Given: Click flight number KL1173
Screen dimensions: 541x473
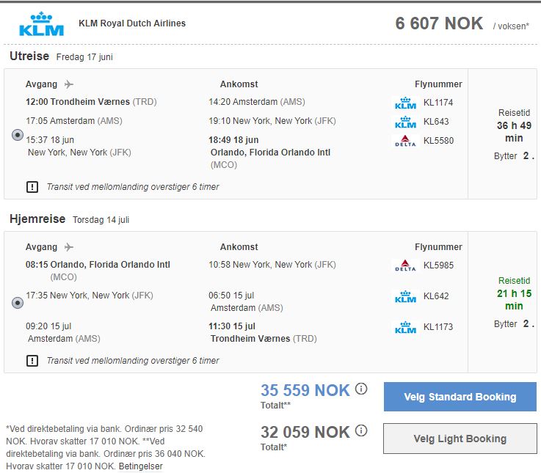Looking at the screenshot, I should coord(438,327).
